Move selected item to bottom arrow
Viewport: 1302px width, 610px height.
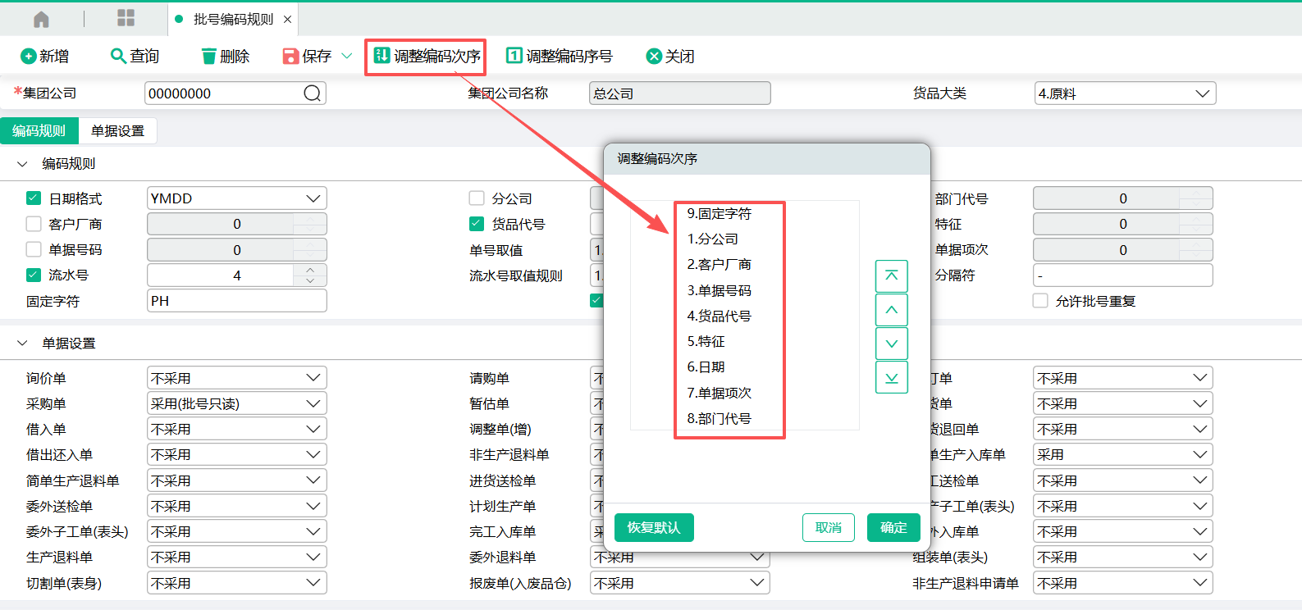[891, 377]
